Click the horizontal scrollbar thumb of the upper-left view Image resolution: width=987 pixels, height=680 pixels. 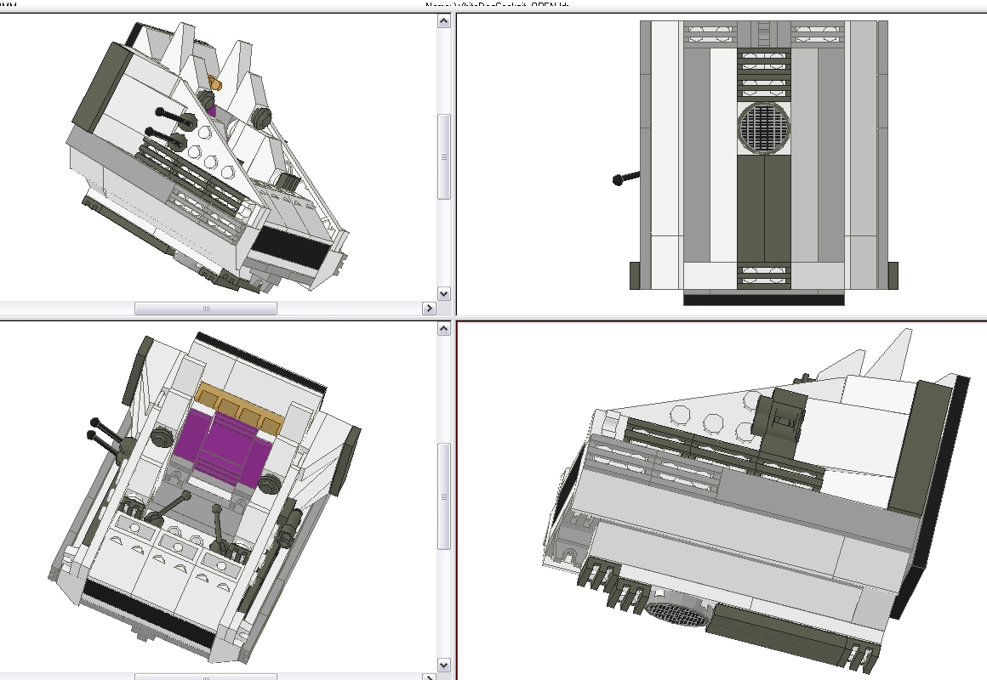[x=206, y=309]
